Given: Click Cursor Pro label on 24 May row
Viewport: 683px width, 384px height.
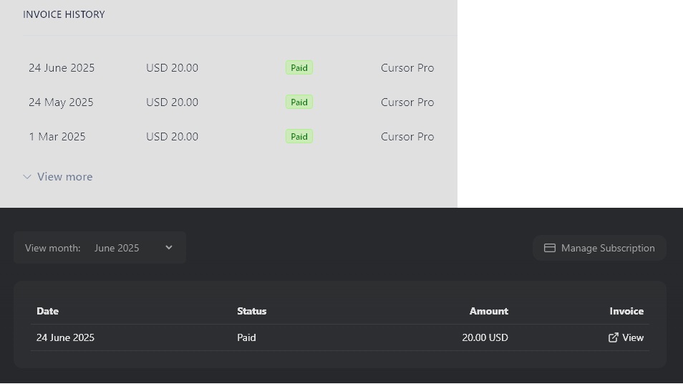Looking at the screenshot, I should pos(407,102).
